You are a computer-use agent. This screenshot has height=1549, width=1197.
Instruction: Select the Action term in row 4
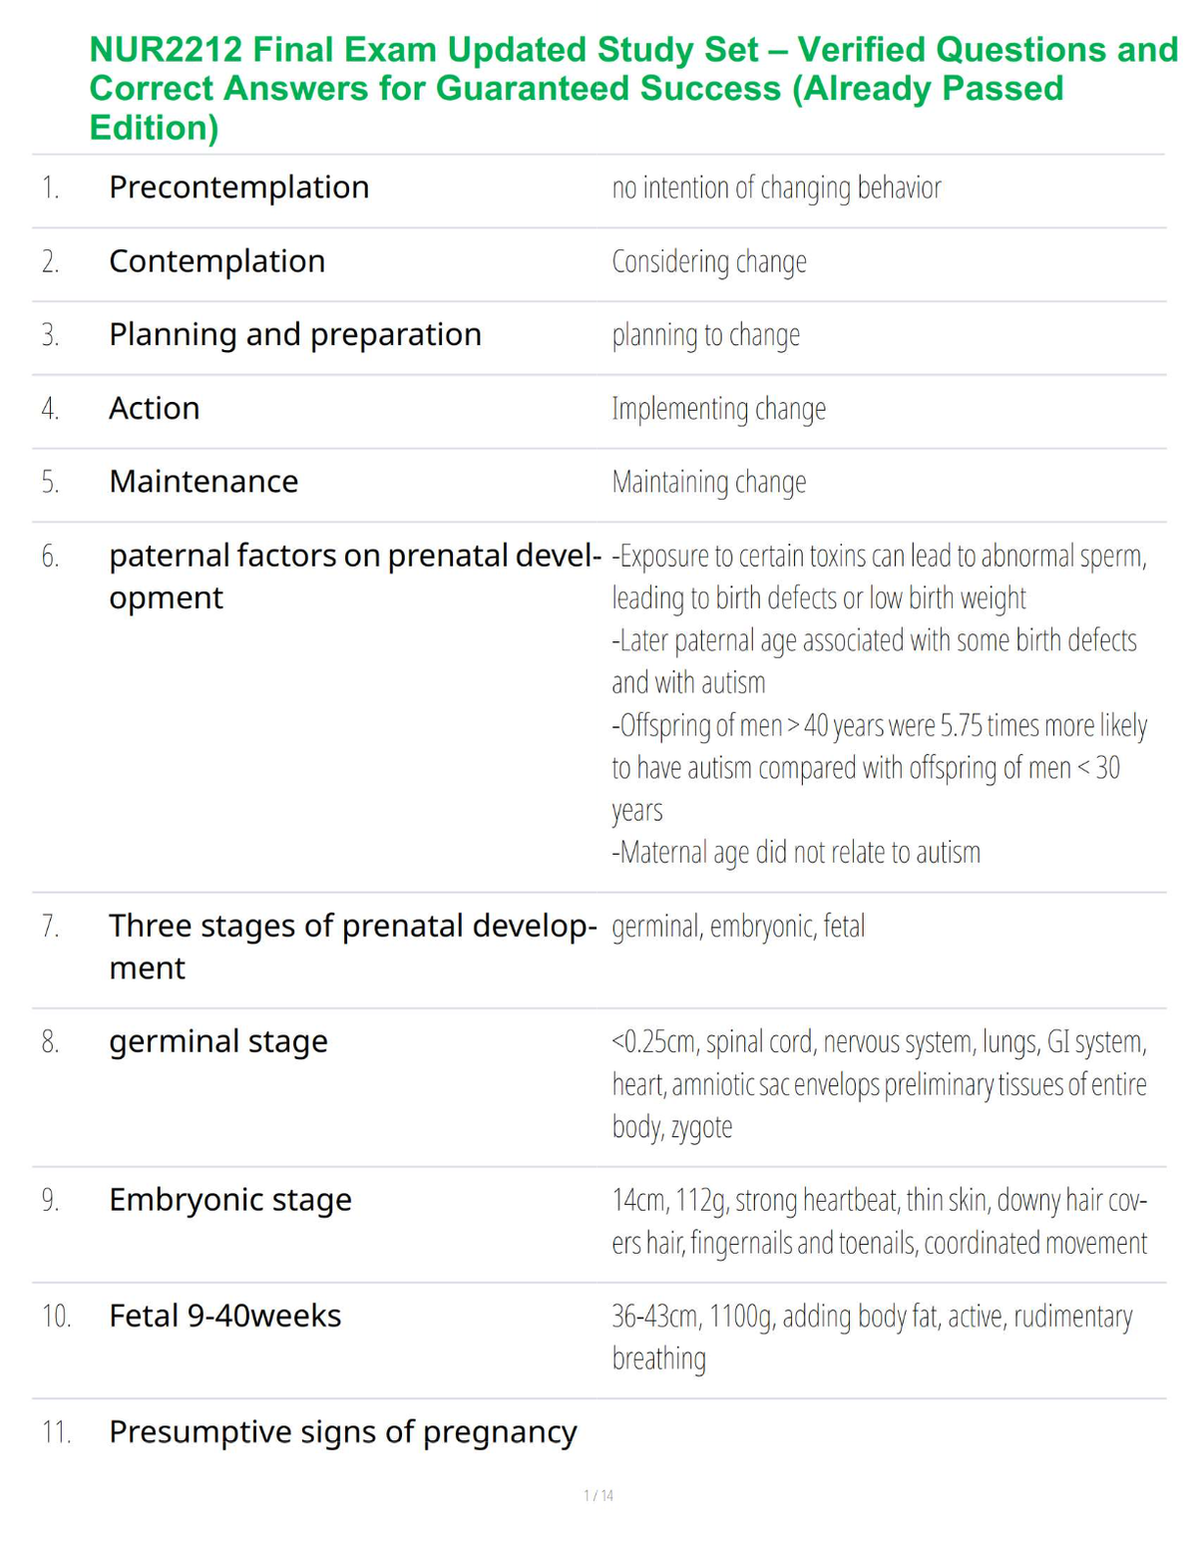[x=155, y=408]
